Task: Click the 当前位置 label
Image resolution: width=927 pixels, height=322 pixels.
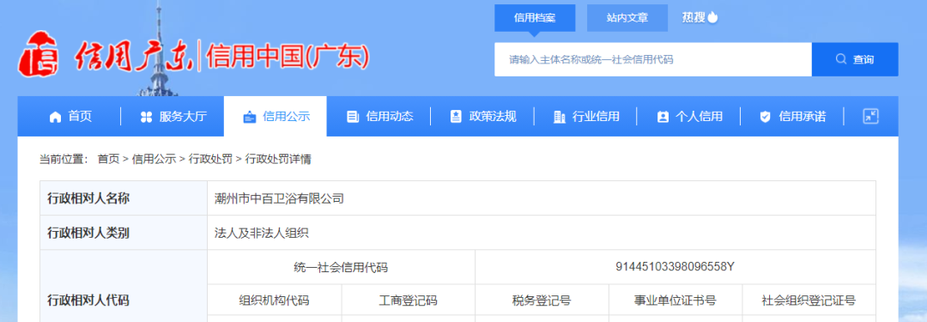Action: (x=64, y=159)
